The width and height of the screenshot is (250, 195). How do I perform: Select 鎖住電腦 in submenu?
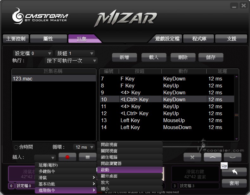click(130, 157)
